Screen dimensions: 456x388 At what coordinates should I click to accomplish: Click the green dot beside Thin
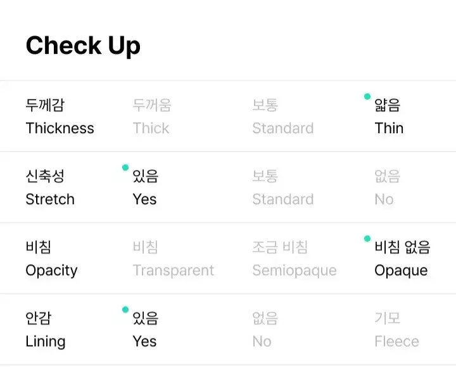click(x=367, y=96)
